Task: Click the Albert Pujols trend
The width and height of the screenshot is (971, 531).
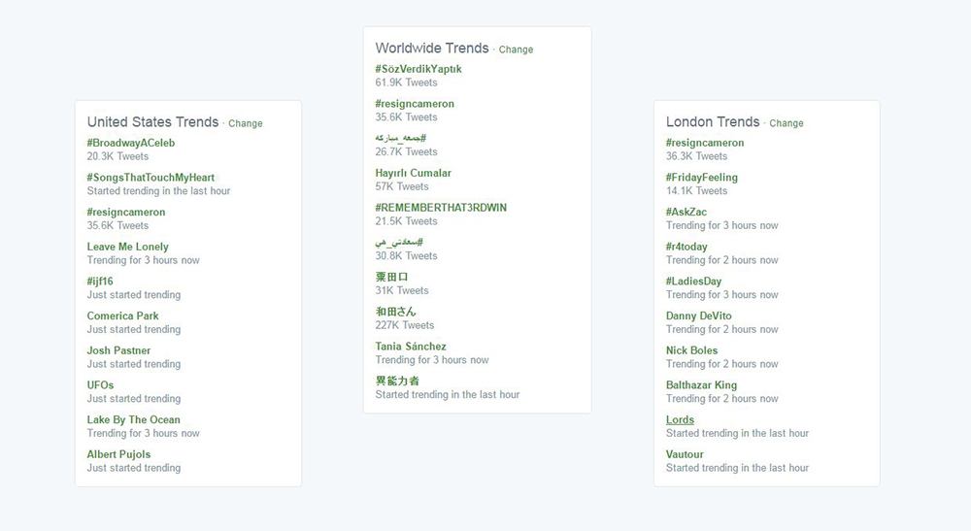Action: [118, 454]
